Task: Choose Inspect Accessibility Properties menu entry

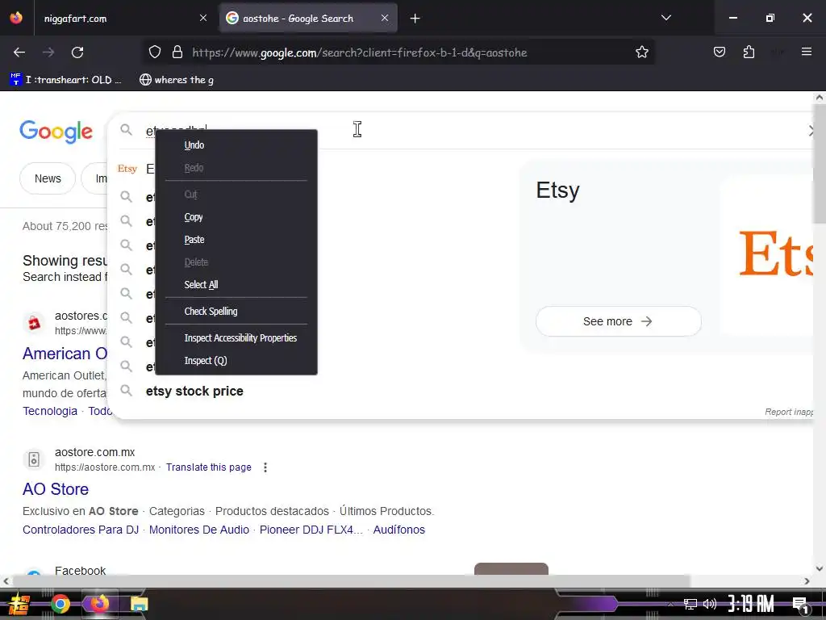Action: click(236, 338)
